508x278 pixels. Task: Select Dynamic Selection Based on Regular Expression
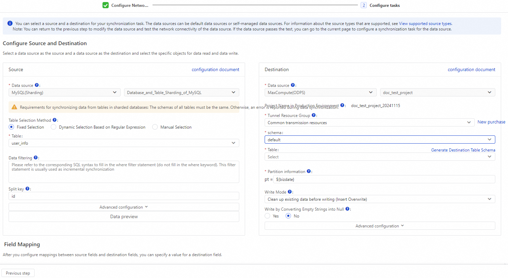[53, 127]
